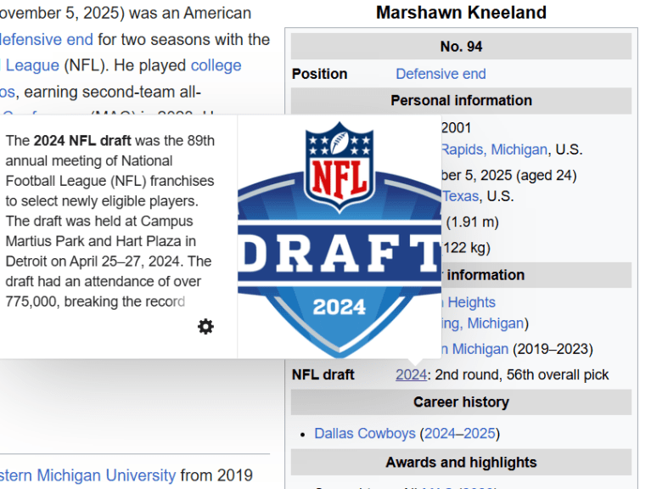The image size is (651, 489).
Task: Click the NFL Draft 2024 logo thumbnail
Action: tap(339, 237)
